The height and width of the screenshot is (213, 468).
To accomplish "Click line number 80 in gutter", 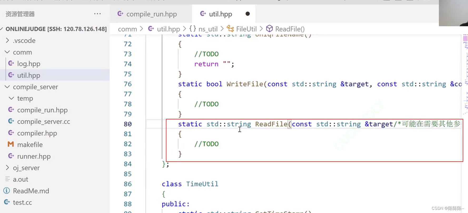I will click(128, 124).
